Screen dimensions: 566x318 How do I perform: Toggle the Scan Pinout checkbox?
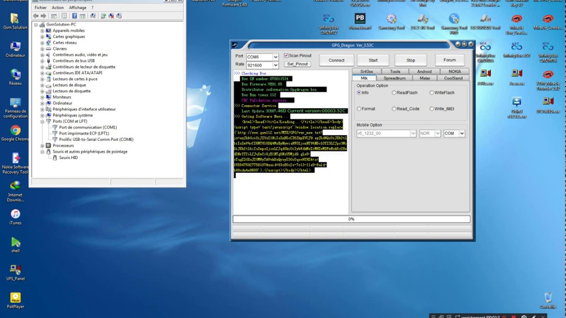tap(286, 56)
